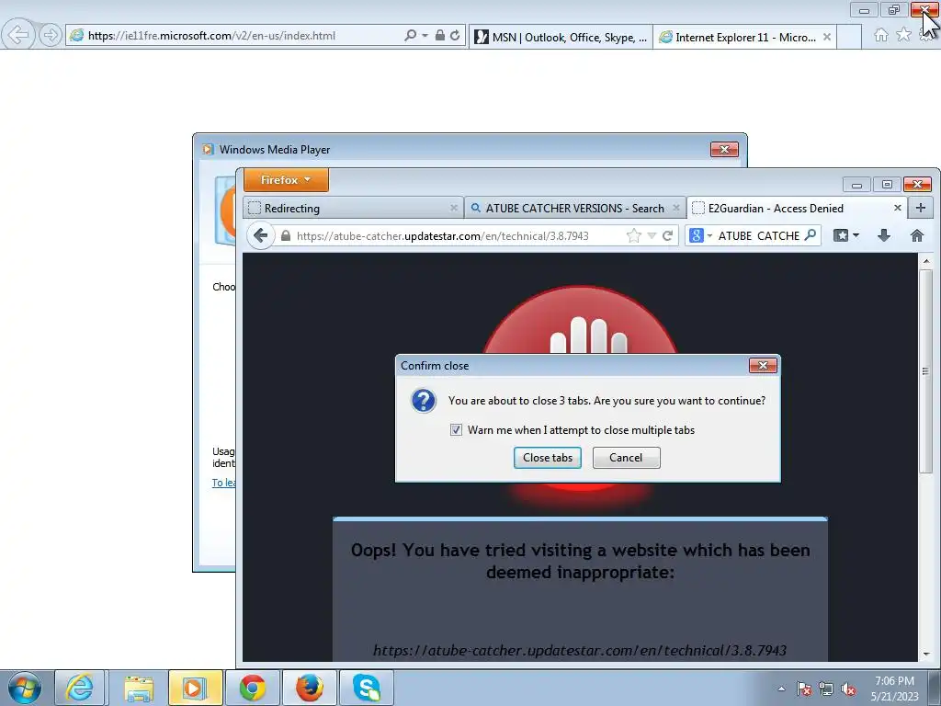The image size is (941, 706).
Task: Open a new blank tab in IE
Action: (x=849, y=37)
